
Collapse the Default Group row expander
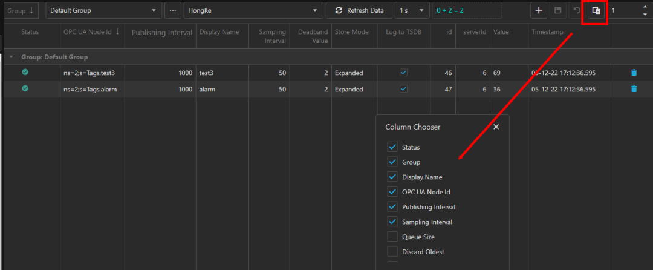click(11, 57)
